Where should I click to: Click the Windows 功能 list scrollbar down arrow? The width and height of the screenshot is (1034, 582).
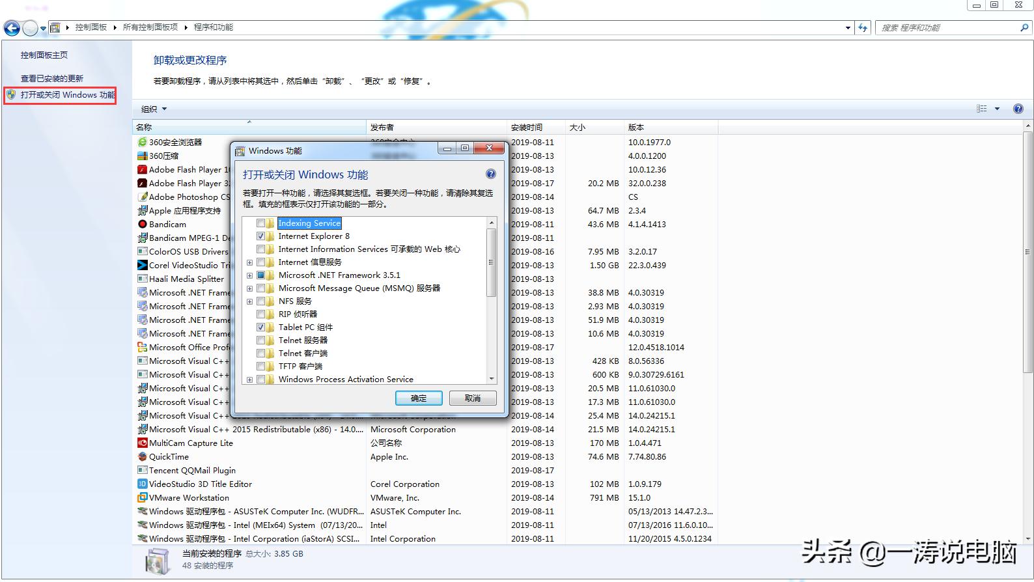pos(492,378)
